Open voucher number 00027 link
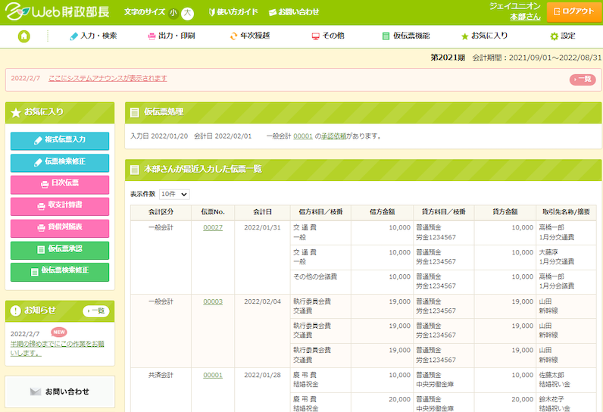The height and width of the screenshot is (412, 603). pyautogui.click(x=212, y=227)
